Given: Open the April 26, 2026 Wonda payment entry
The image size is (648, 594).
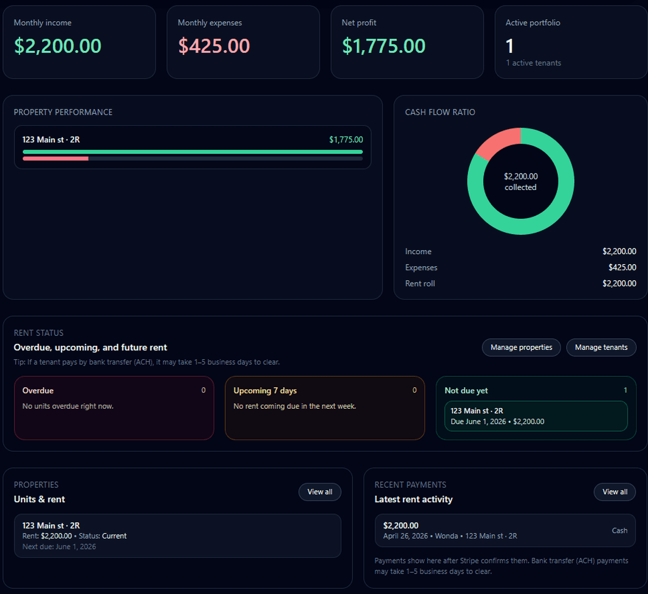Looking at the screenshot, I should (x=505, y=531).
